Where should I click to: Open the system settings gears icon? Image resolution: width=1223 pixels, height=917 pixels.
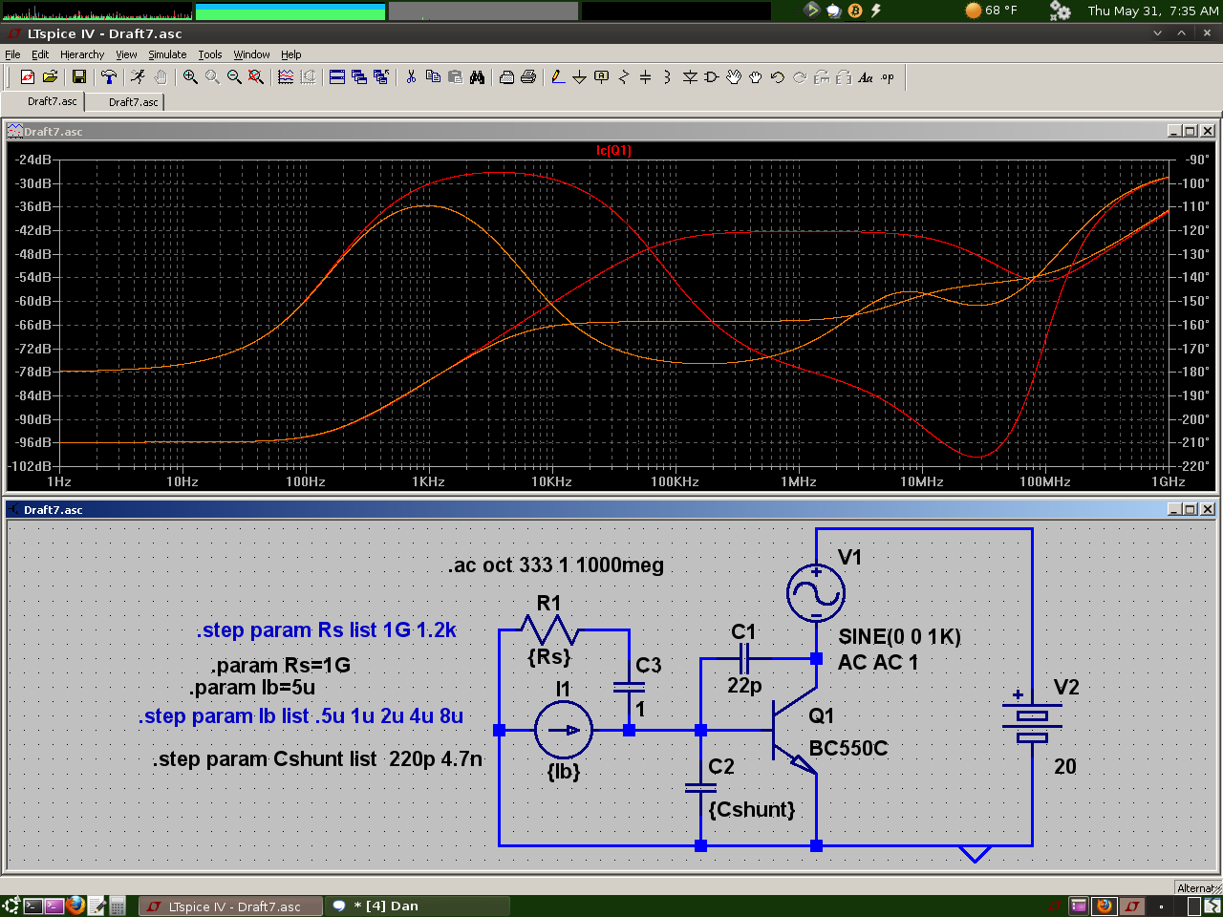pyautogui.click(x=1060, y=11)
